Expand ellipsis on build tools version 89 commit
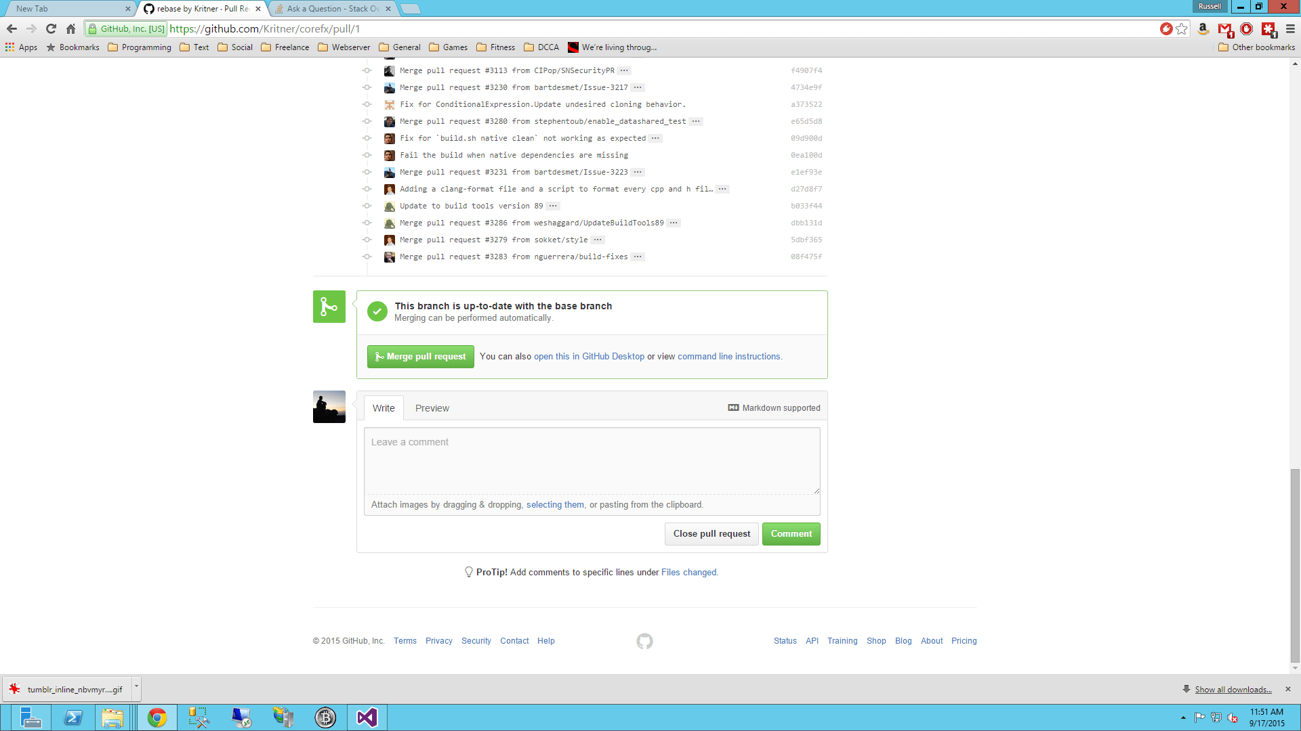Image resolution: width=1301 pixels, height=731 pixels. point(553,206)
